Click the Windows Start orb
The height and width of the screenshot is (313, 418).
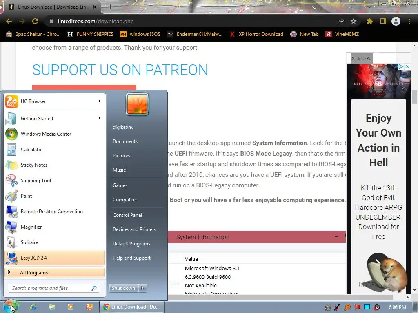tap(11, 306)
